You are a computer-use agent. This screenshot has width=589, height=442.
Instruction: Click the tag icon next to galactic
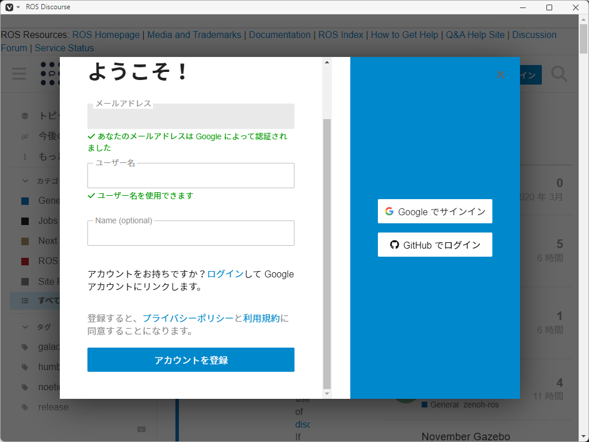coord(25,347)
